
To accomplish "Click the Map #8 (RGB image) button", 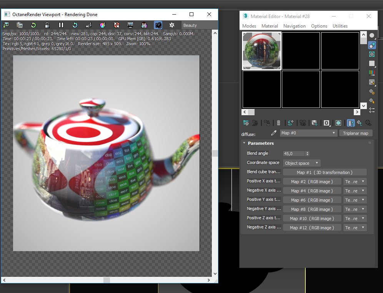I will (x=312, y=209).
